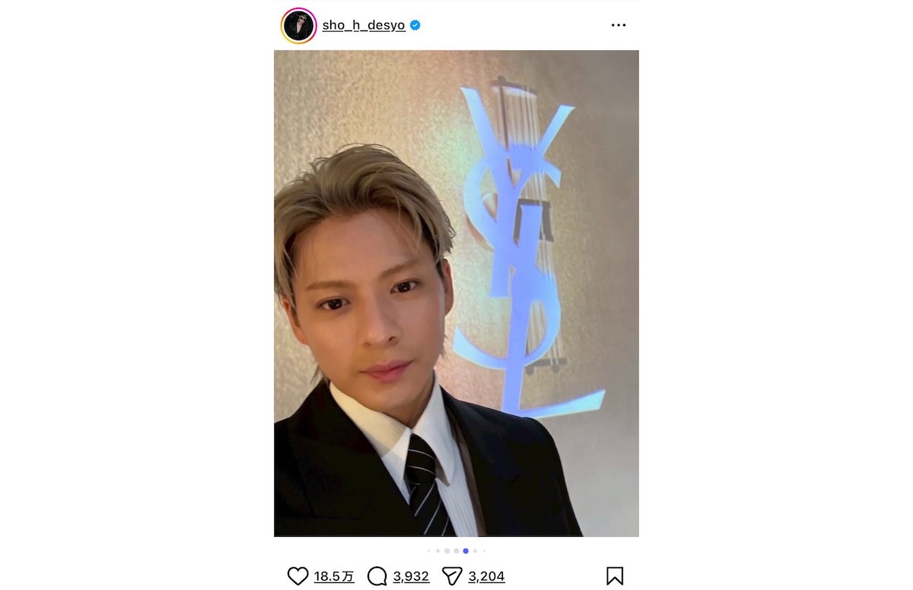
Task: Click the blue verified badge
Action: click(x=415, y=25)
